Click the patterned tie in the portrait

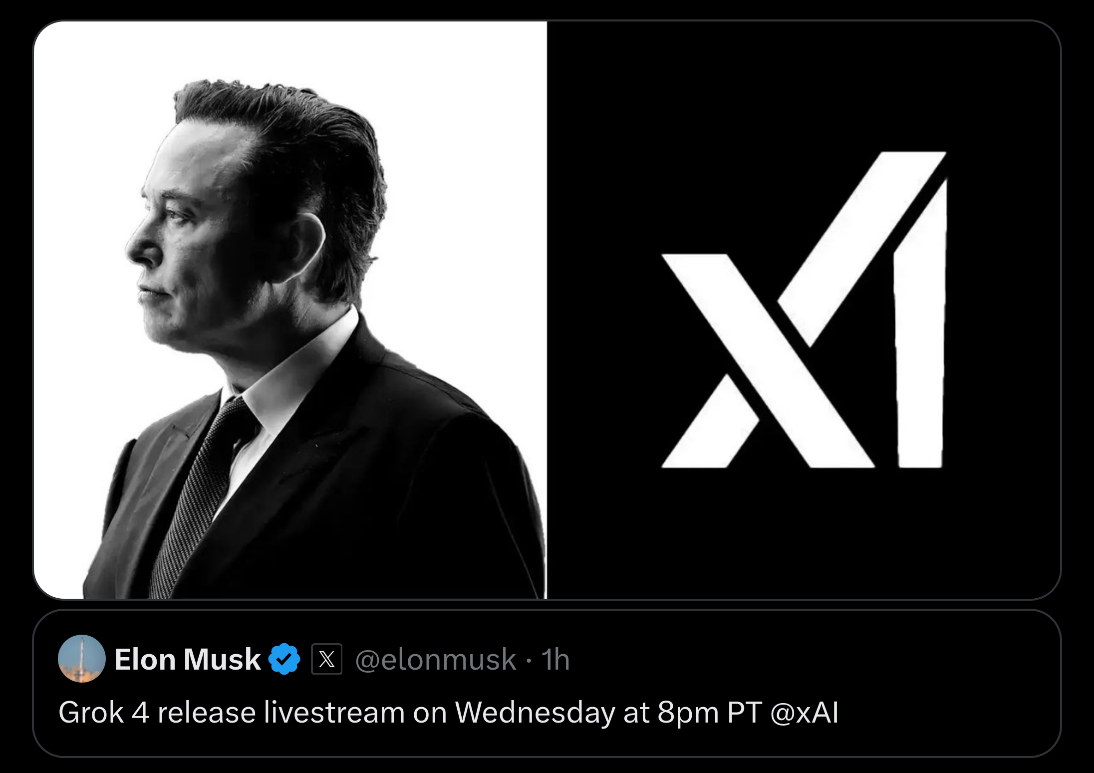(200, 494)
